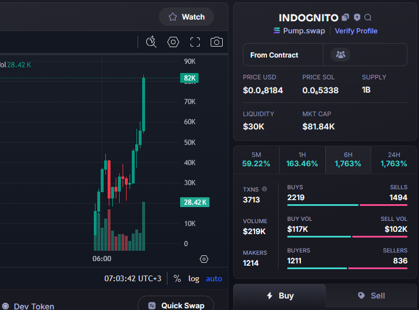Click the SUPPLY value 1B
Viewport: 419px width, 310px height.
pyautogui.click(x=366, y=90)
